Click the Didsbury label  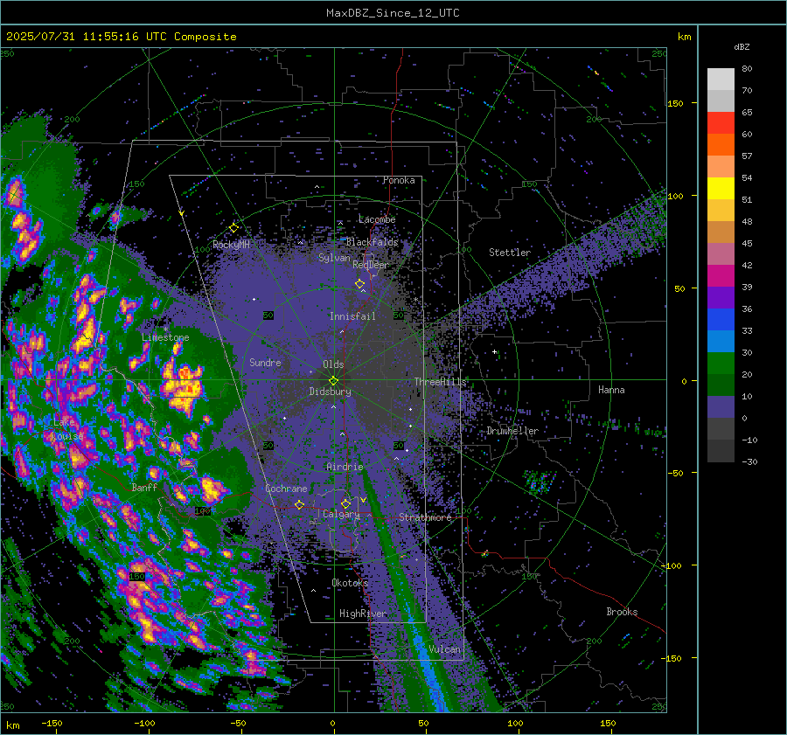point(330,392)
